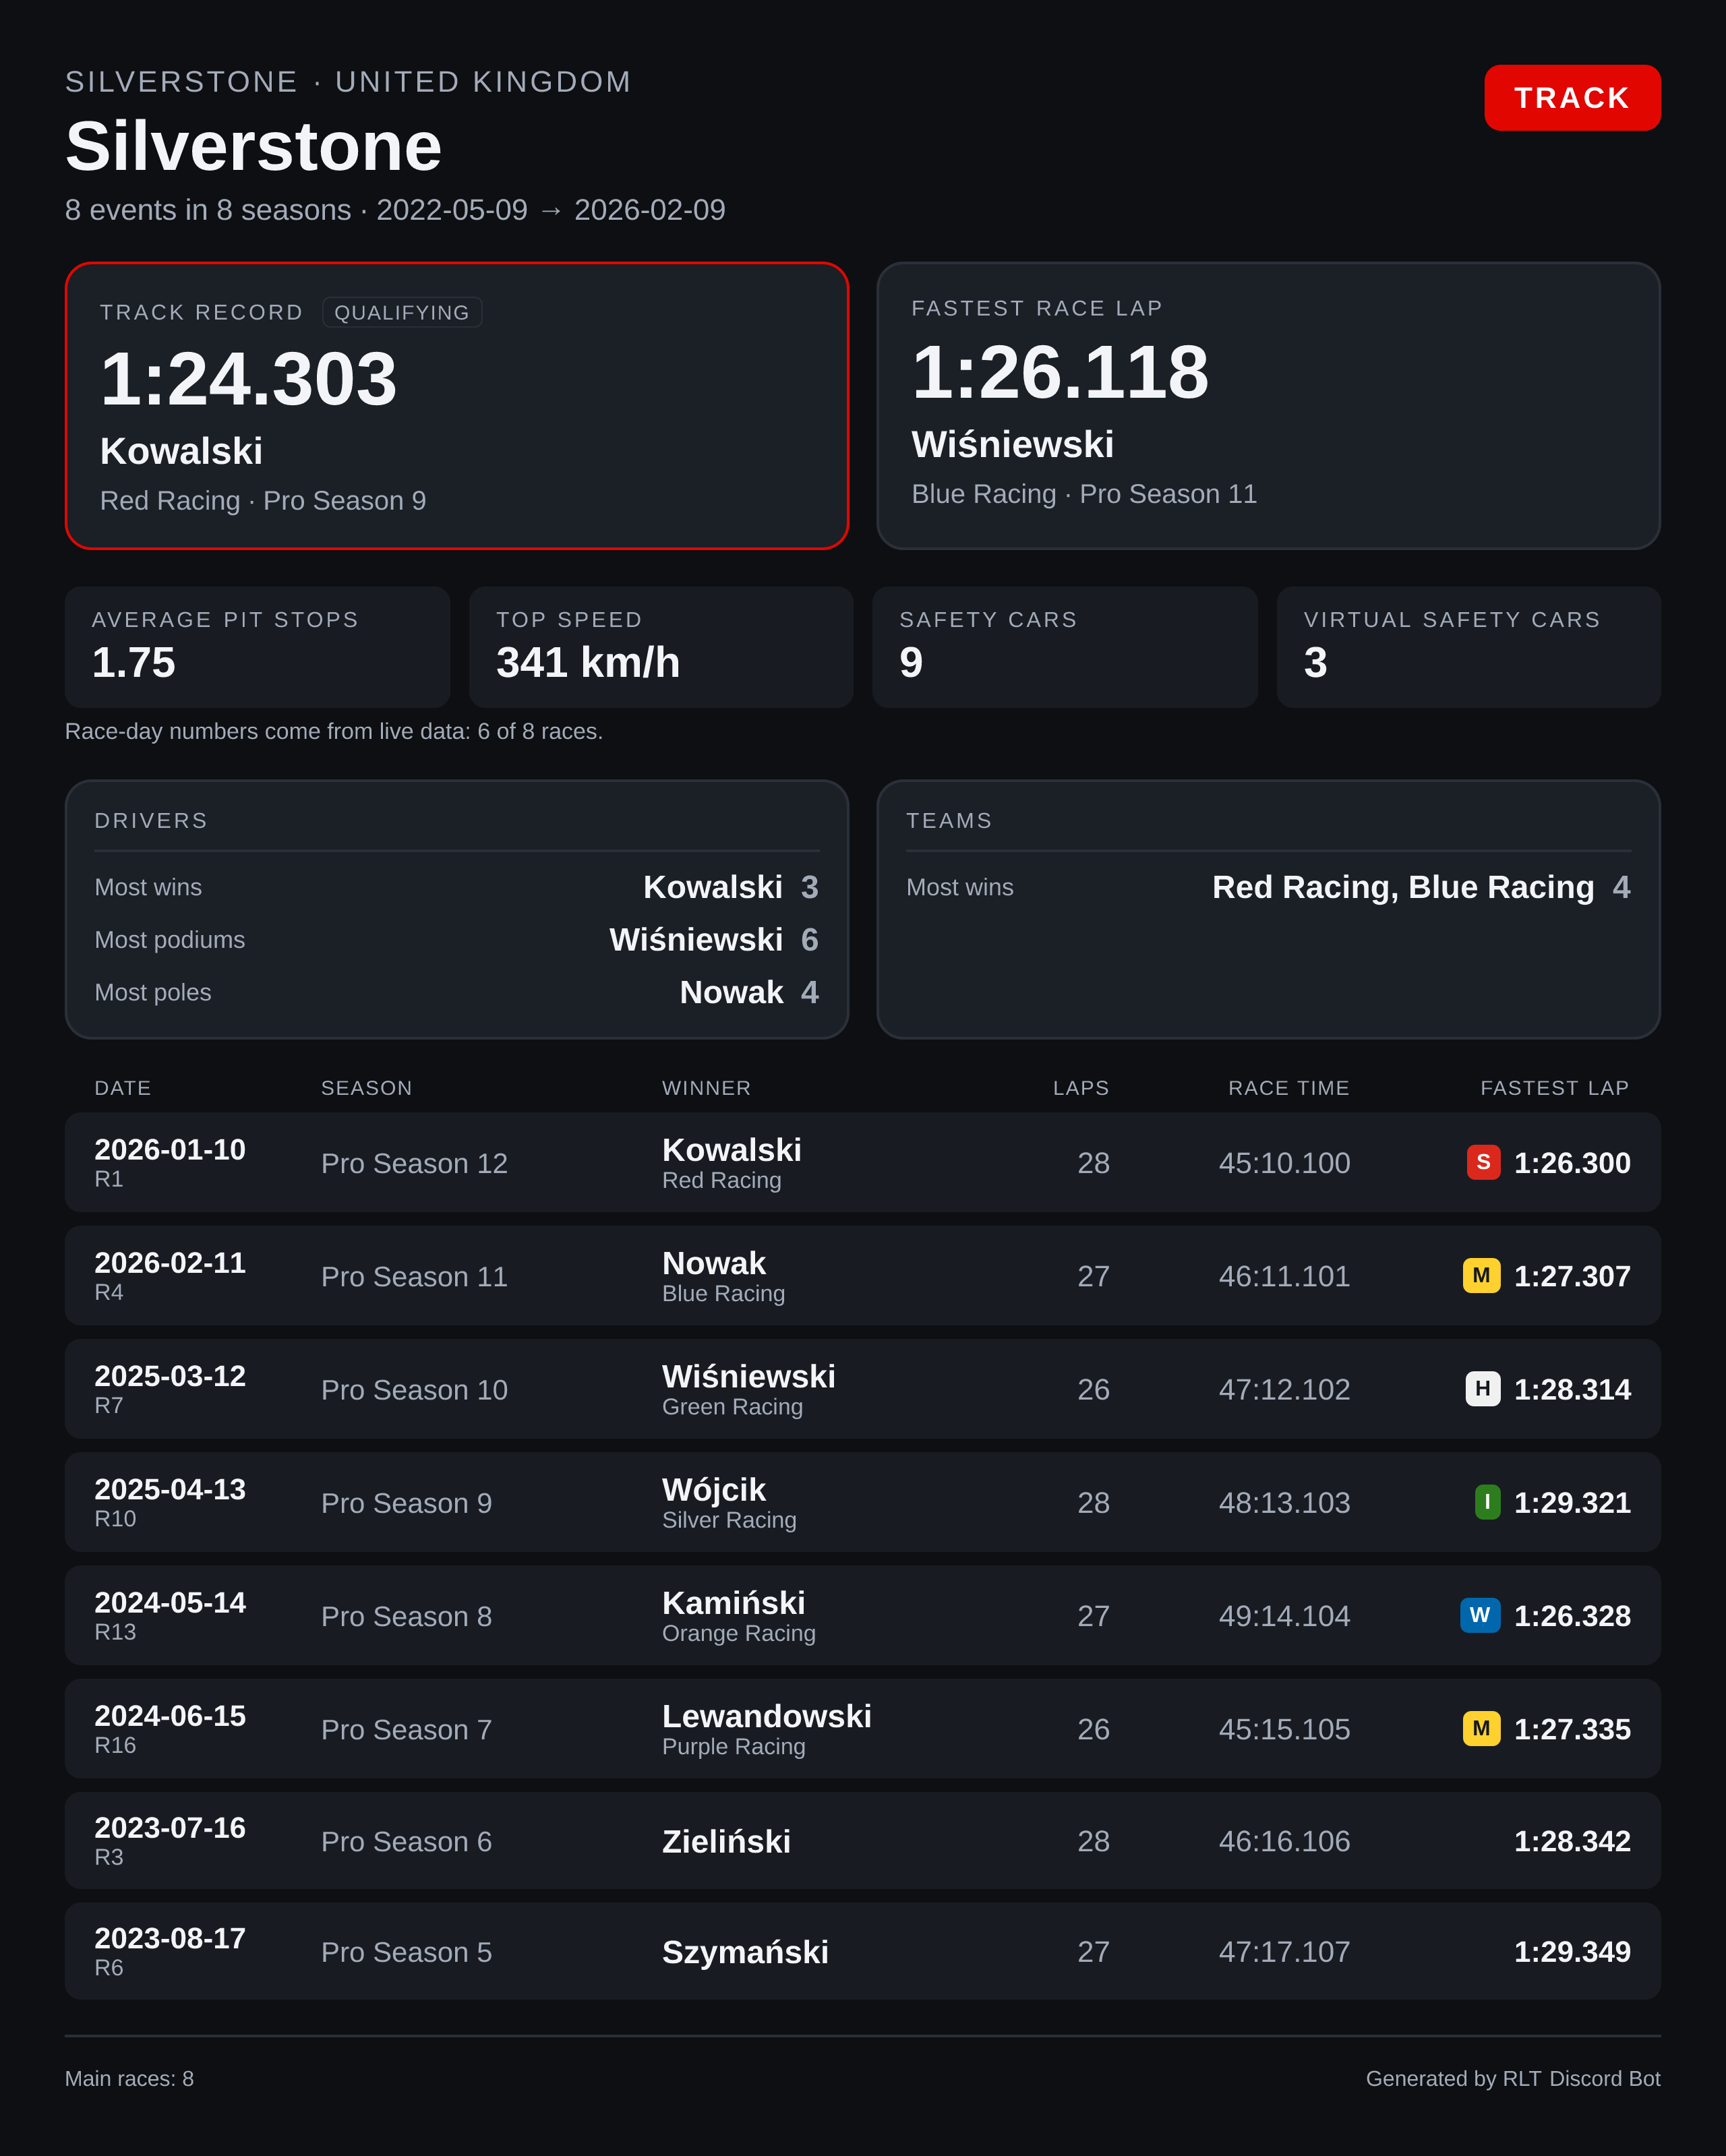Select fastest race lap 1:26.118
Screen dimensions: 1726x2156
point(1060,372)
